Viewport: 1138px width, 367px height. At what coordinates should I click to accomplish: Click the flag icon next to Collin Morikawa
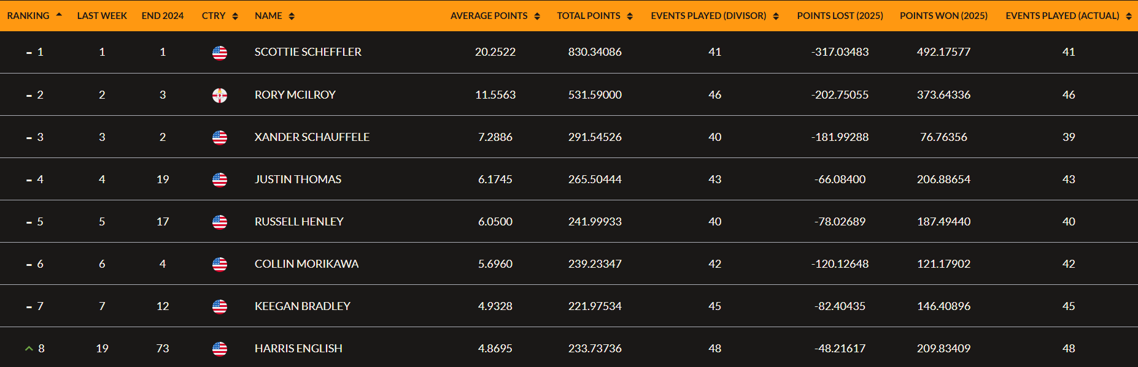(x=219, y=264)
